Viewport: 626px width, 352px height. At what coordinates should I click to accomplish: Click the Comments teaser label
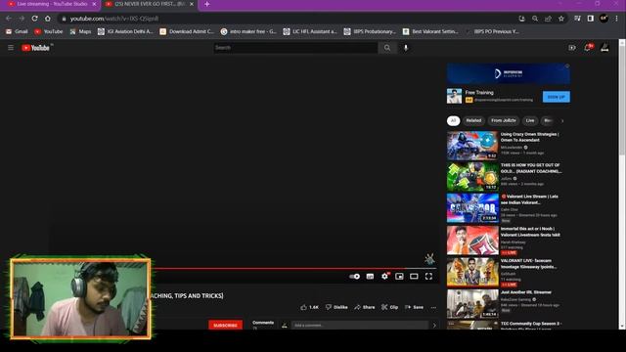263,323
